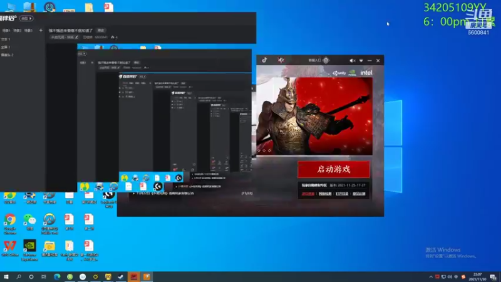Open the yellow bear app on taskbar
501x282 pixels.
108,276
